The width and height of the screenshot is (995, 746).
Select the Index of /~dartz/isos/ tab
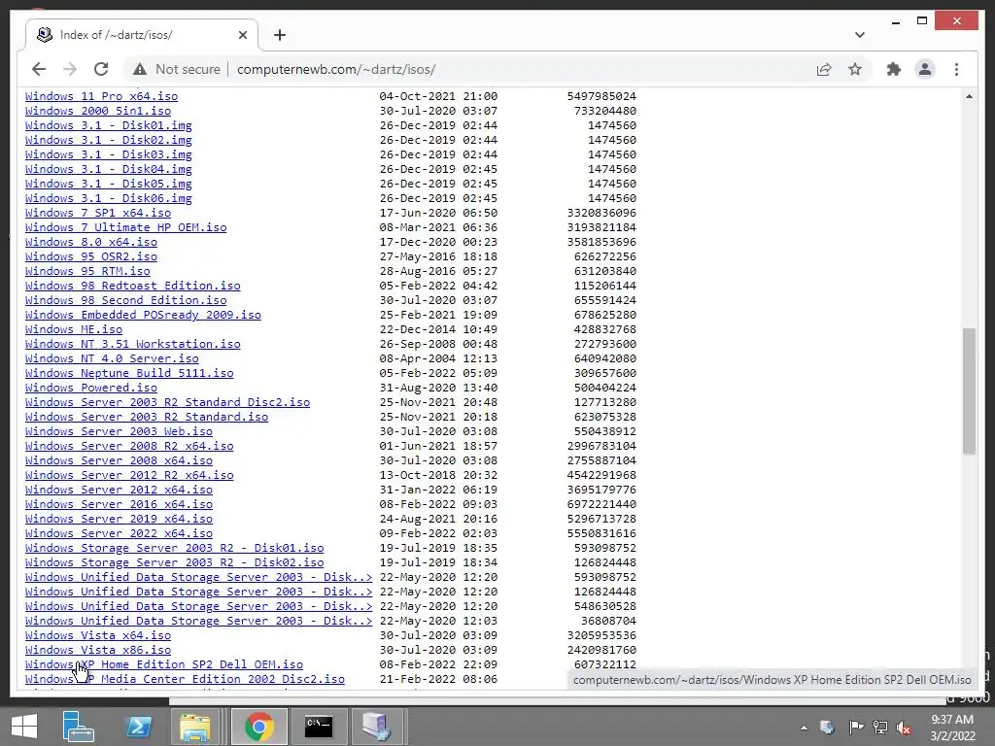click(x=141, y=35)
